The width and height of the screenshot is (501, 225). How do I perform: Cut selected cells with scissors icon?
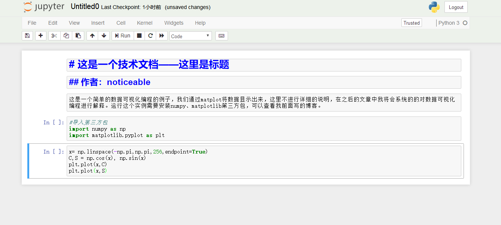tap(54, 36)
